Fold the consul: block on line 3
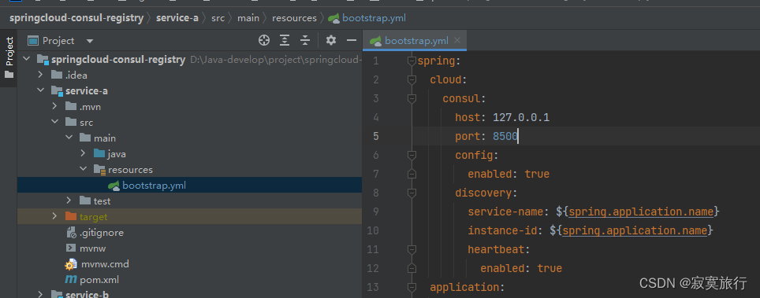Screen dimensions: 760x298 click(x=412, y=99)
